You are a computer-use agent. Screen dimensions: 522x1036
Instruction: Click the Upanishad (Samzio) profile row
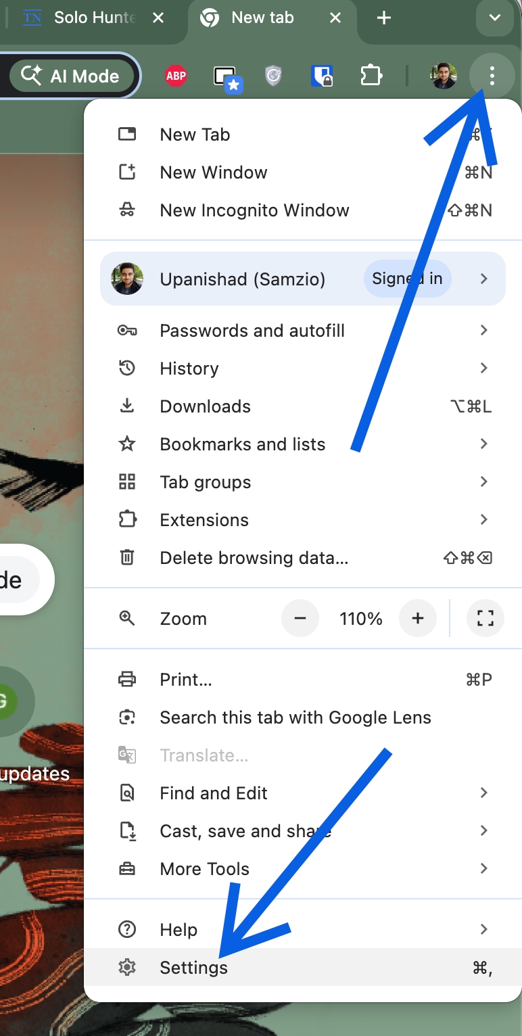[x=243, y=278]
